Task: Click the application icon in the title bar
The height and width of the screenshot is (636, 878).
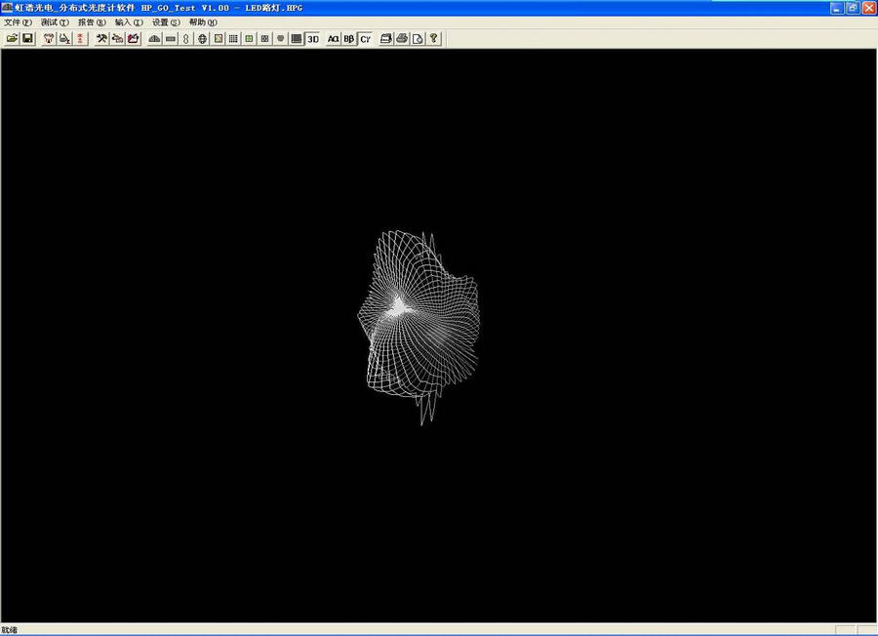Action: (7, 7)
